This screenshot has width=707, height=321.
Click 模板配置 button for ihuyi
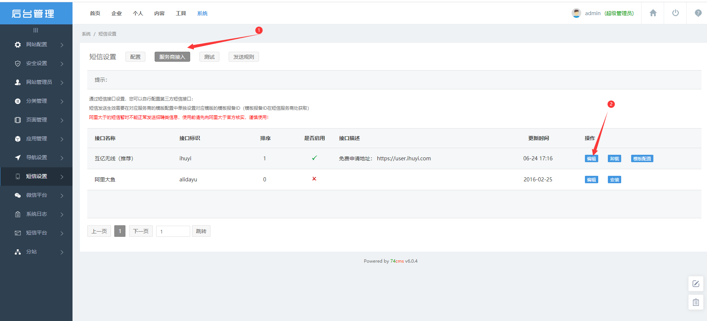[x=642, y=159]
